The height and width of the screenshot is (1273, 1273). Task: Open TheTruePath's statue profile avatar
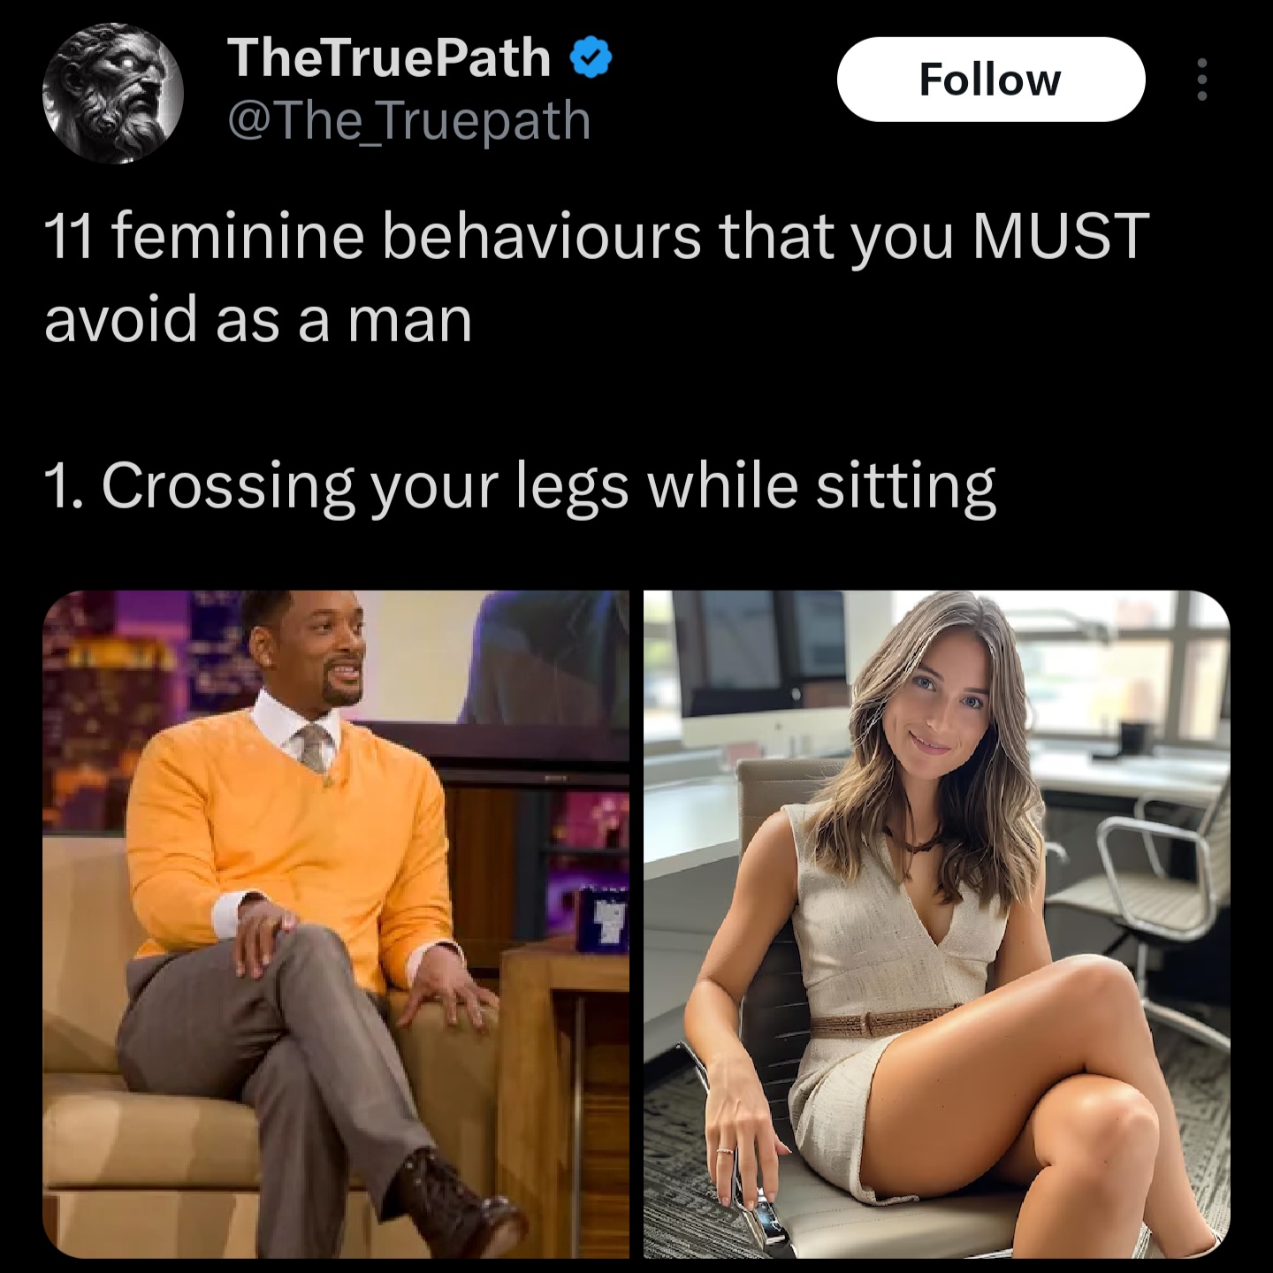112,92
